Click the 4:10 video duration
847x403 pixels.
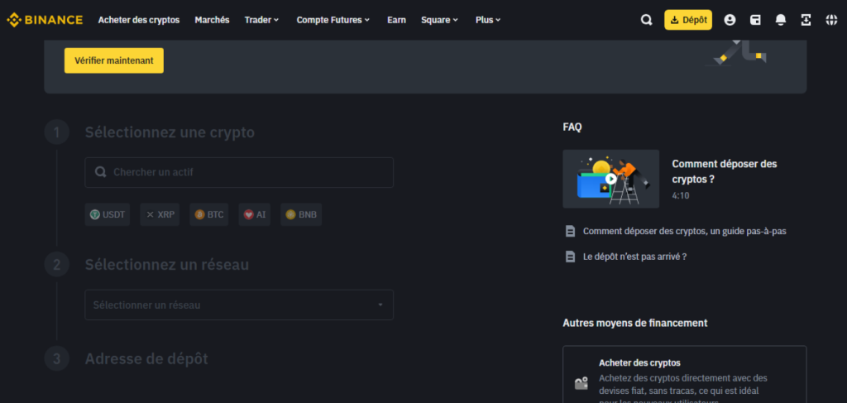[681, 196]
